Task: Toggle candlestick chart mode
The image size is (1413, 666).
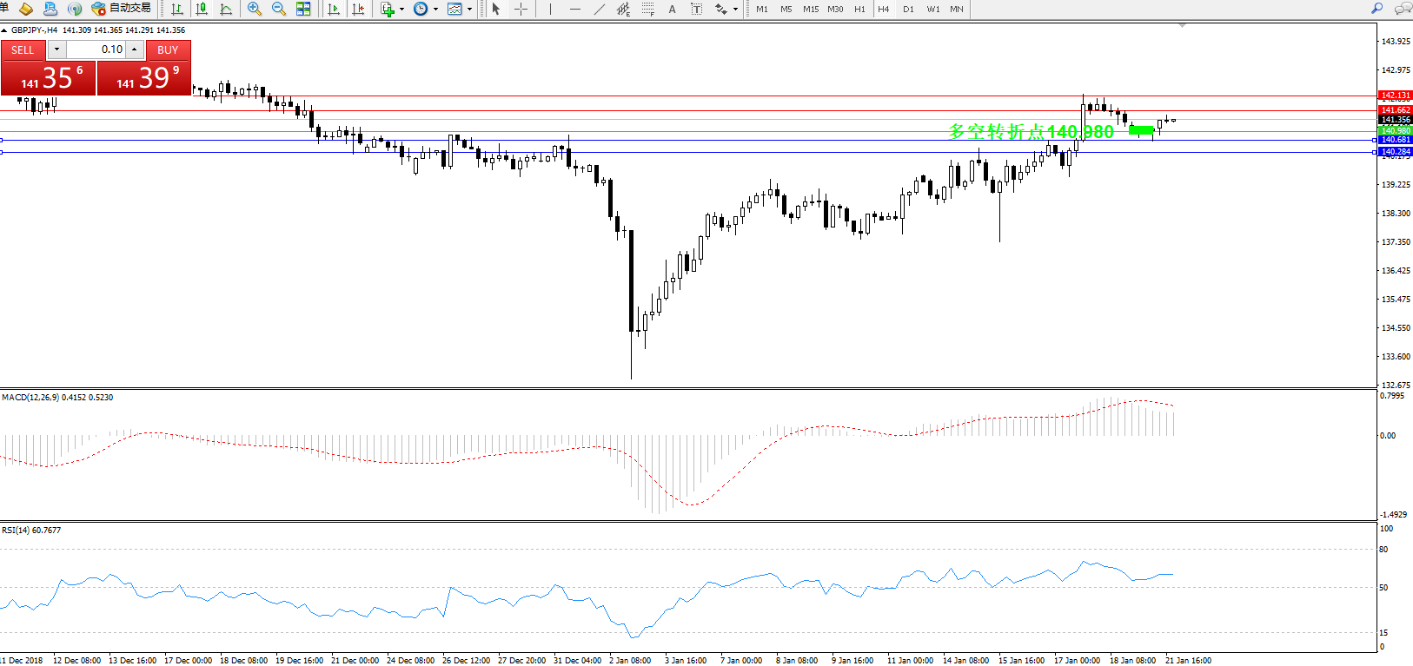Action: (x=202, y=9)
